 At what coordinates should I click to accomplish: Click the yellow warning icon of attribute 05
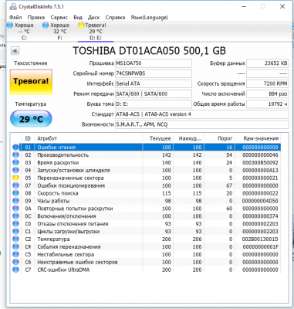[x=15, y=178]
